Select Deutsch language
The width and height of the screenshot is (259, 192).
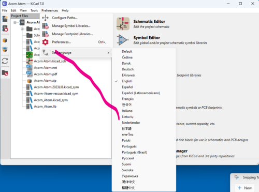coord(144,69)
